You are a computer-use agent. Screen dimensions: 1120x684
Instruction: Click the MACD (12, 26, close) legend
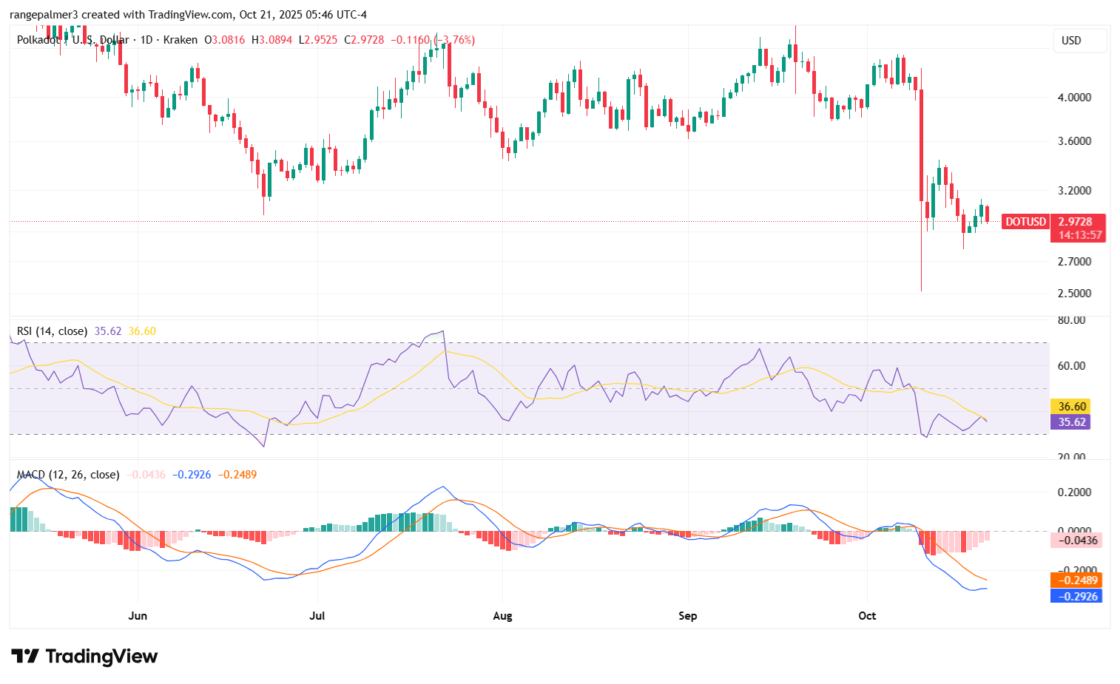pyautogui.click(x=68, y=475)
